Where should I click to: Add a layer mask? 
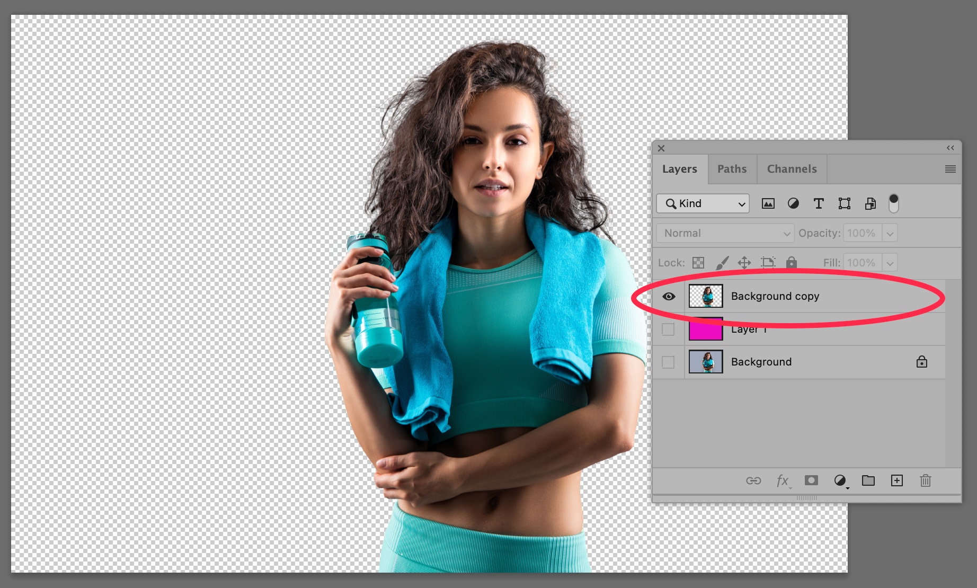coord(811,480)
